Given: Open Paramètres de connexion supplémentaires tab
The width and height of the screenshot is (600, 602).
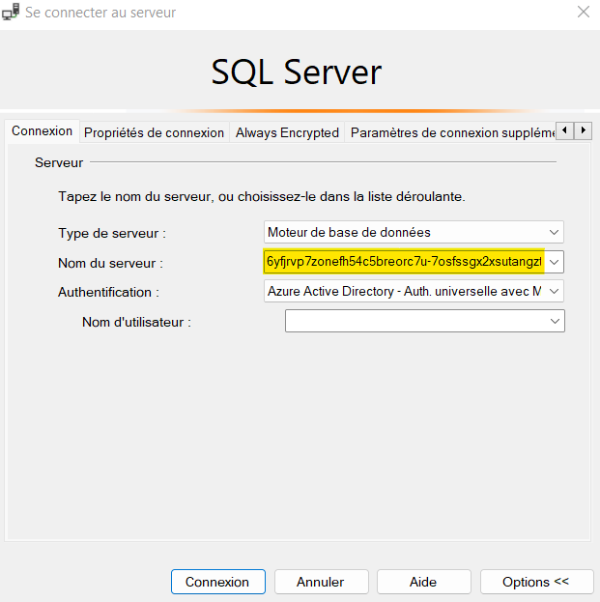Looking at the screenshot, I should coord(450,132).
